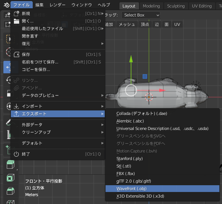Click the white circle move gizmo
The height and width of the screenshot is (204, 222).
coord(131,90)
